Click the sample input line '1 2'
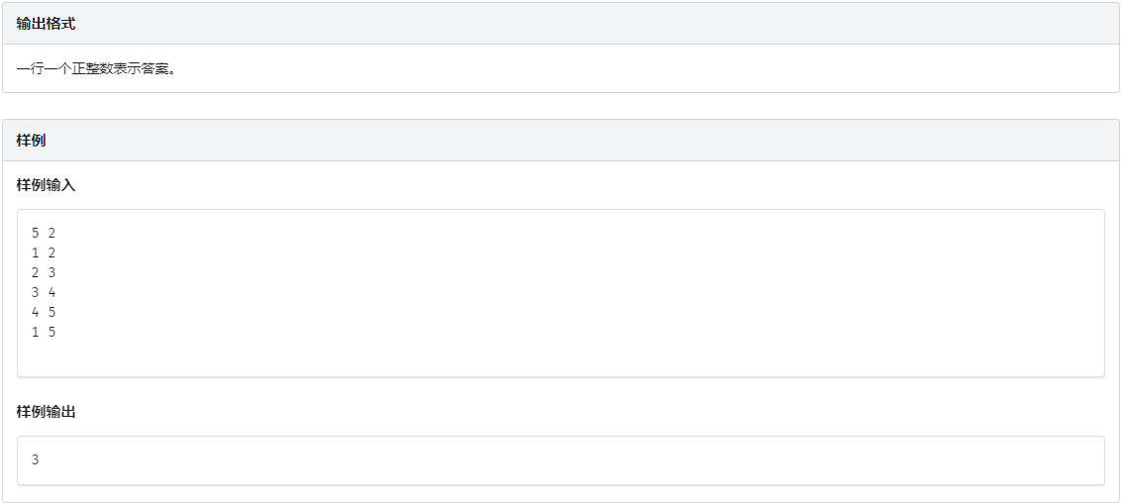Viewport: 1121px width, 503px height. pos(44,252)
